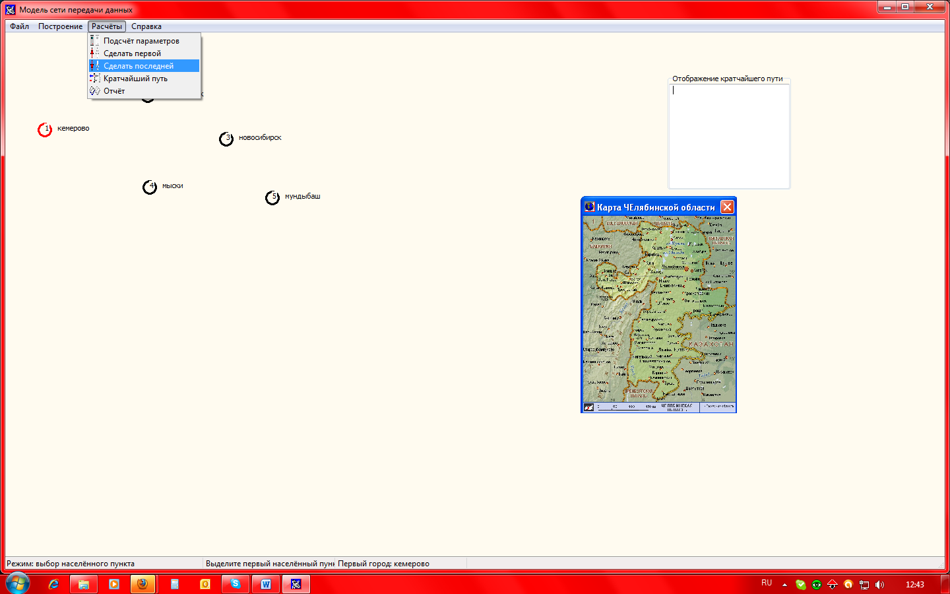
Task: Click the Chelyabinsk region map image
Action: point(658,310)
